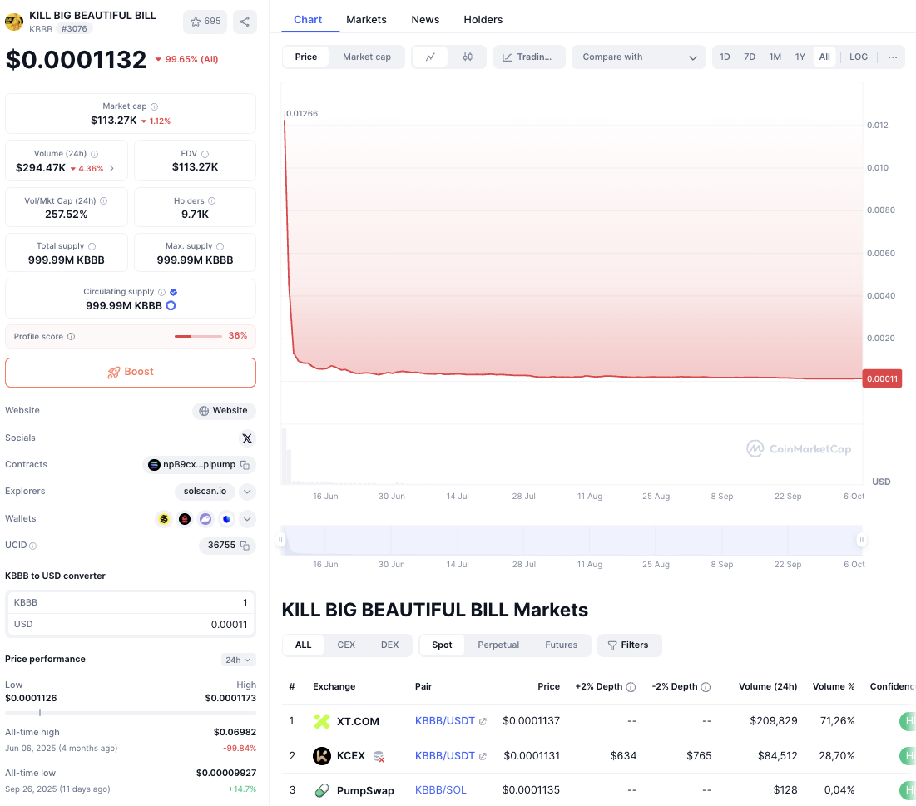The width and height of the screenshot is (916, 806).
Task: Click the Volume (24h) info icon
Action: (95, 154)
